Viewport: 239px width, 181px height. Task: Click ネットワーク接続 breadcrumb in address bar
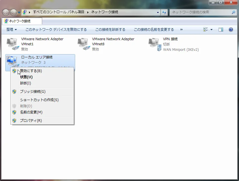[x=104, y=12]
